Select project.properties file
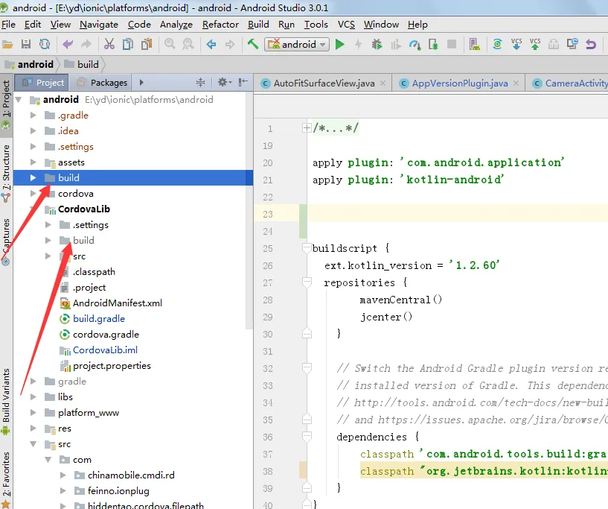Screen dimensions: 608x509 pyautogui.click(x=112, y=366)
